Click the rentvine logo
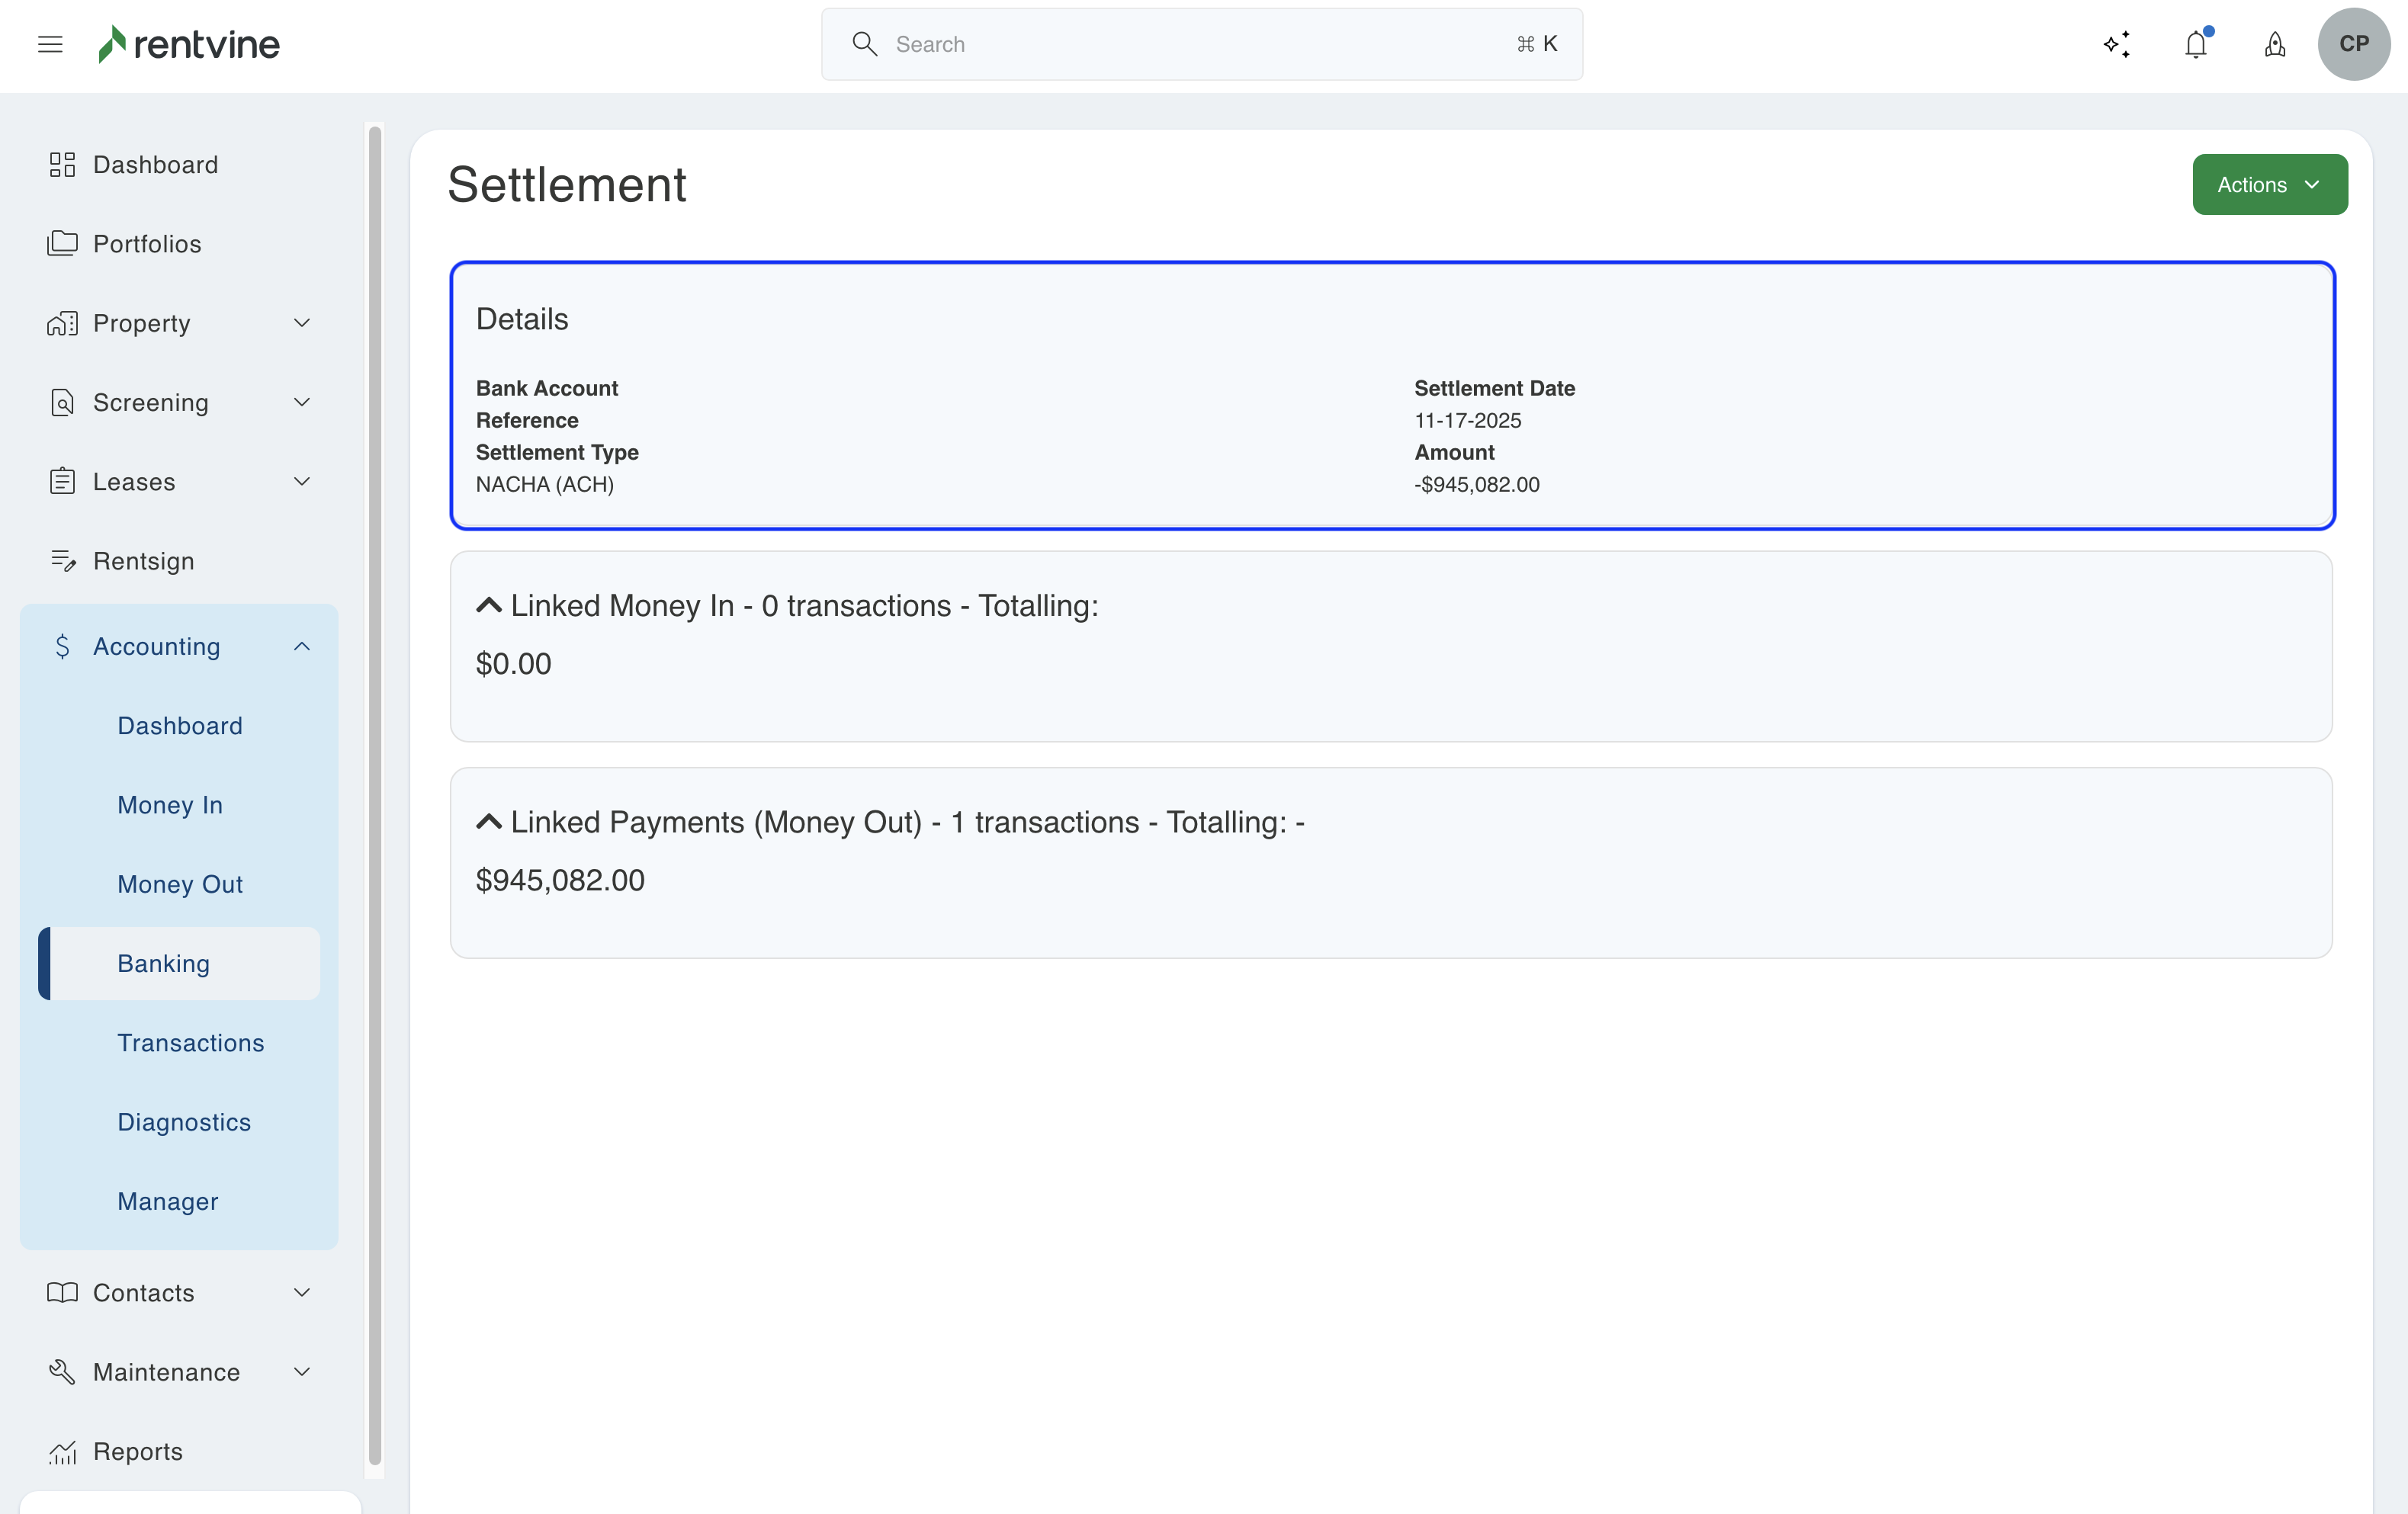This screenshot has width=2408, height=1514. coord(189,44)
